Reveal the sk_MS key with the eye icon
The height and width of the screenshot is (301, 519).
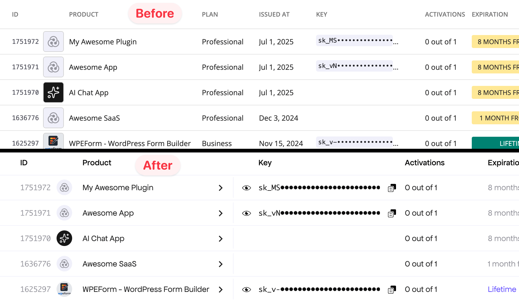(x=247, y=188)
